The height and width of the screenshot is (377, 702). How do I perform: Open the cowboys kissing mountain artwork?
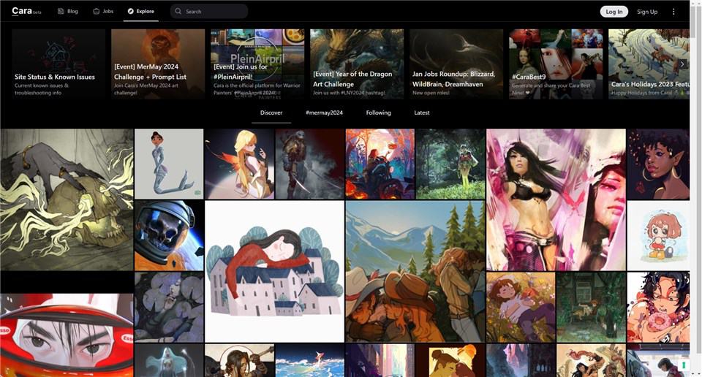415,271
